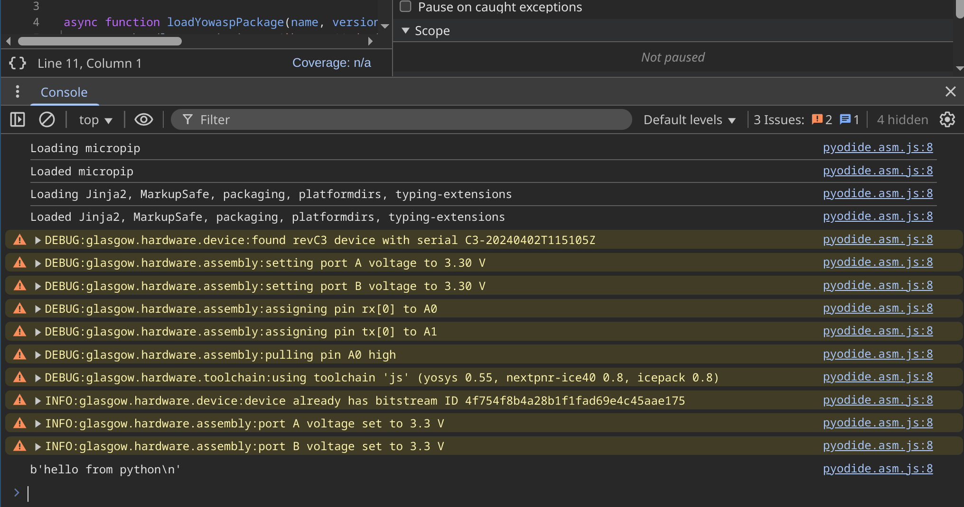This screenshot has height=507, width=964.
Task: Open the Default levels dropdown
Action: 689,120
